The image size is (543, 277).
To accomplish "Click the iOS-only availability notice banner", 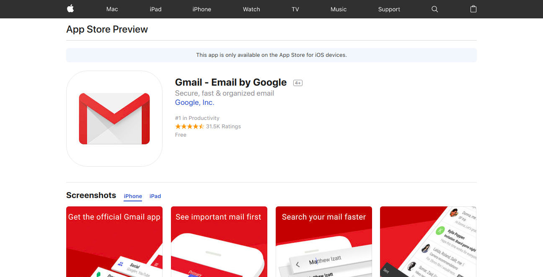I will [271, 55].
